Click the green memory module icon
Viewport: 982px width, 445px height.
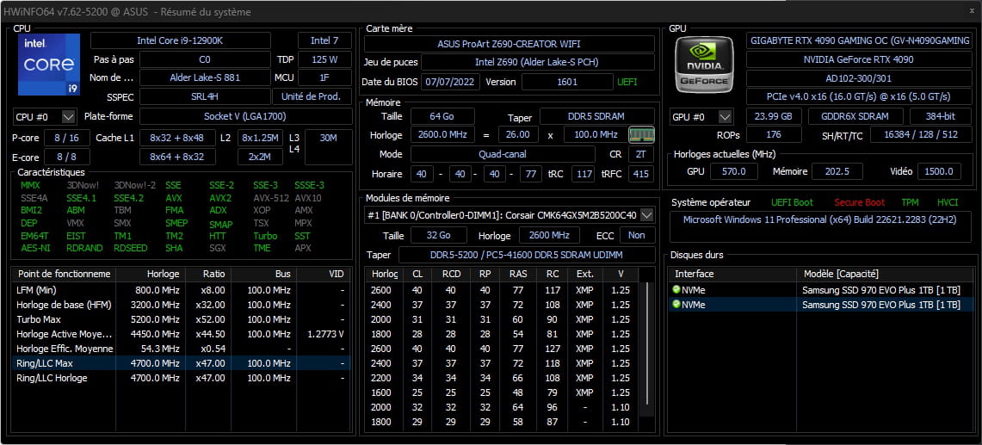point(641,135)
